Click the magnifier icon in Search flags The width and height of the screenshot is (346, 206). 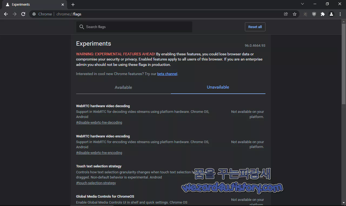[82, 27]
